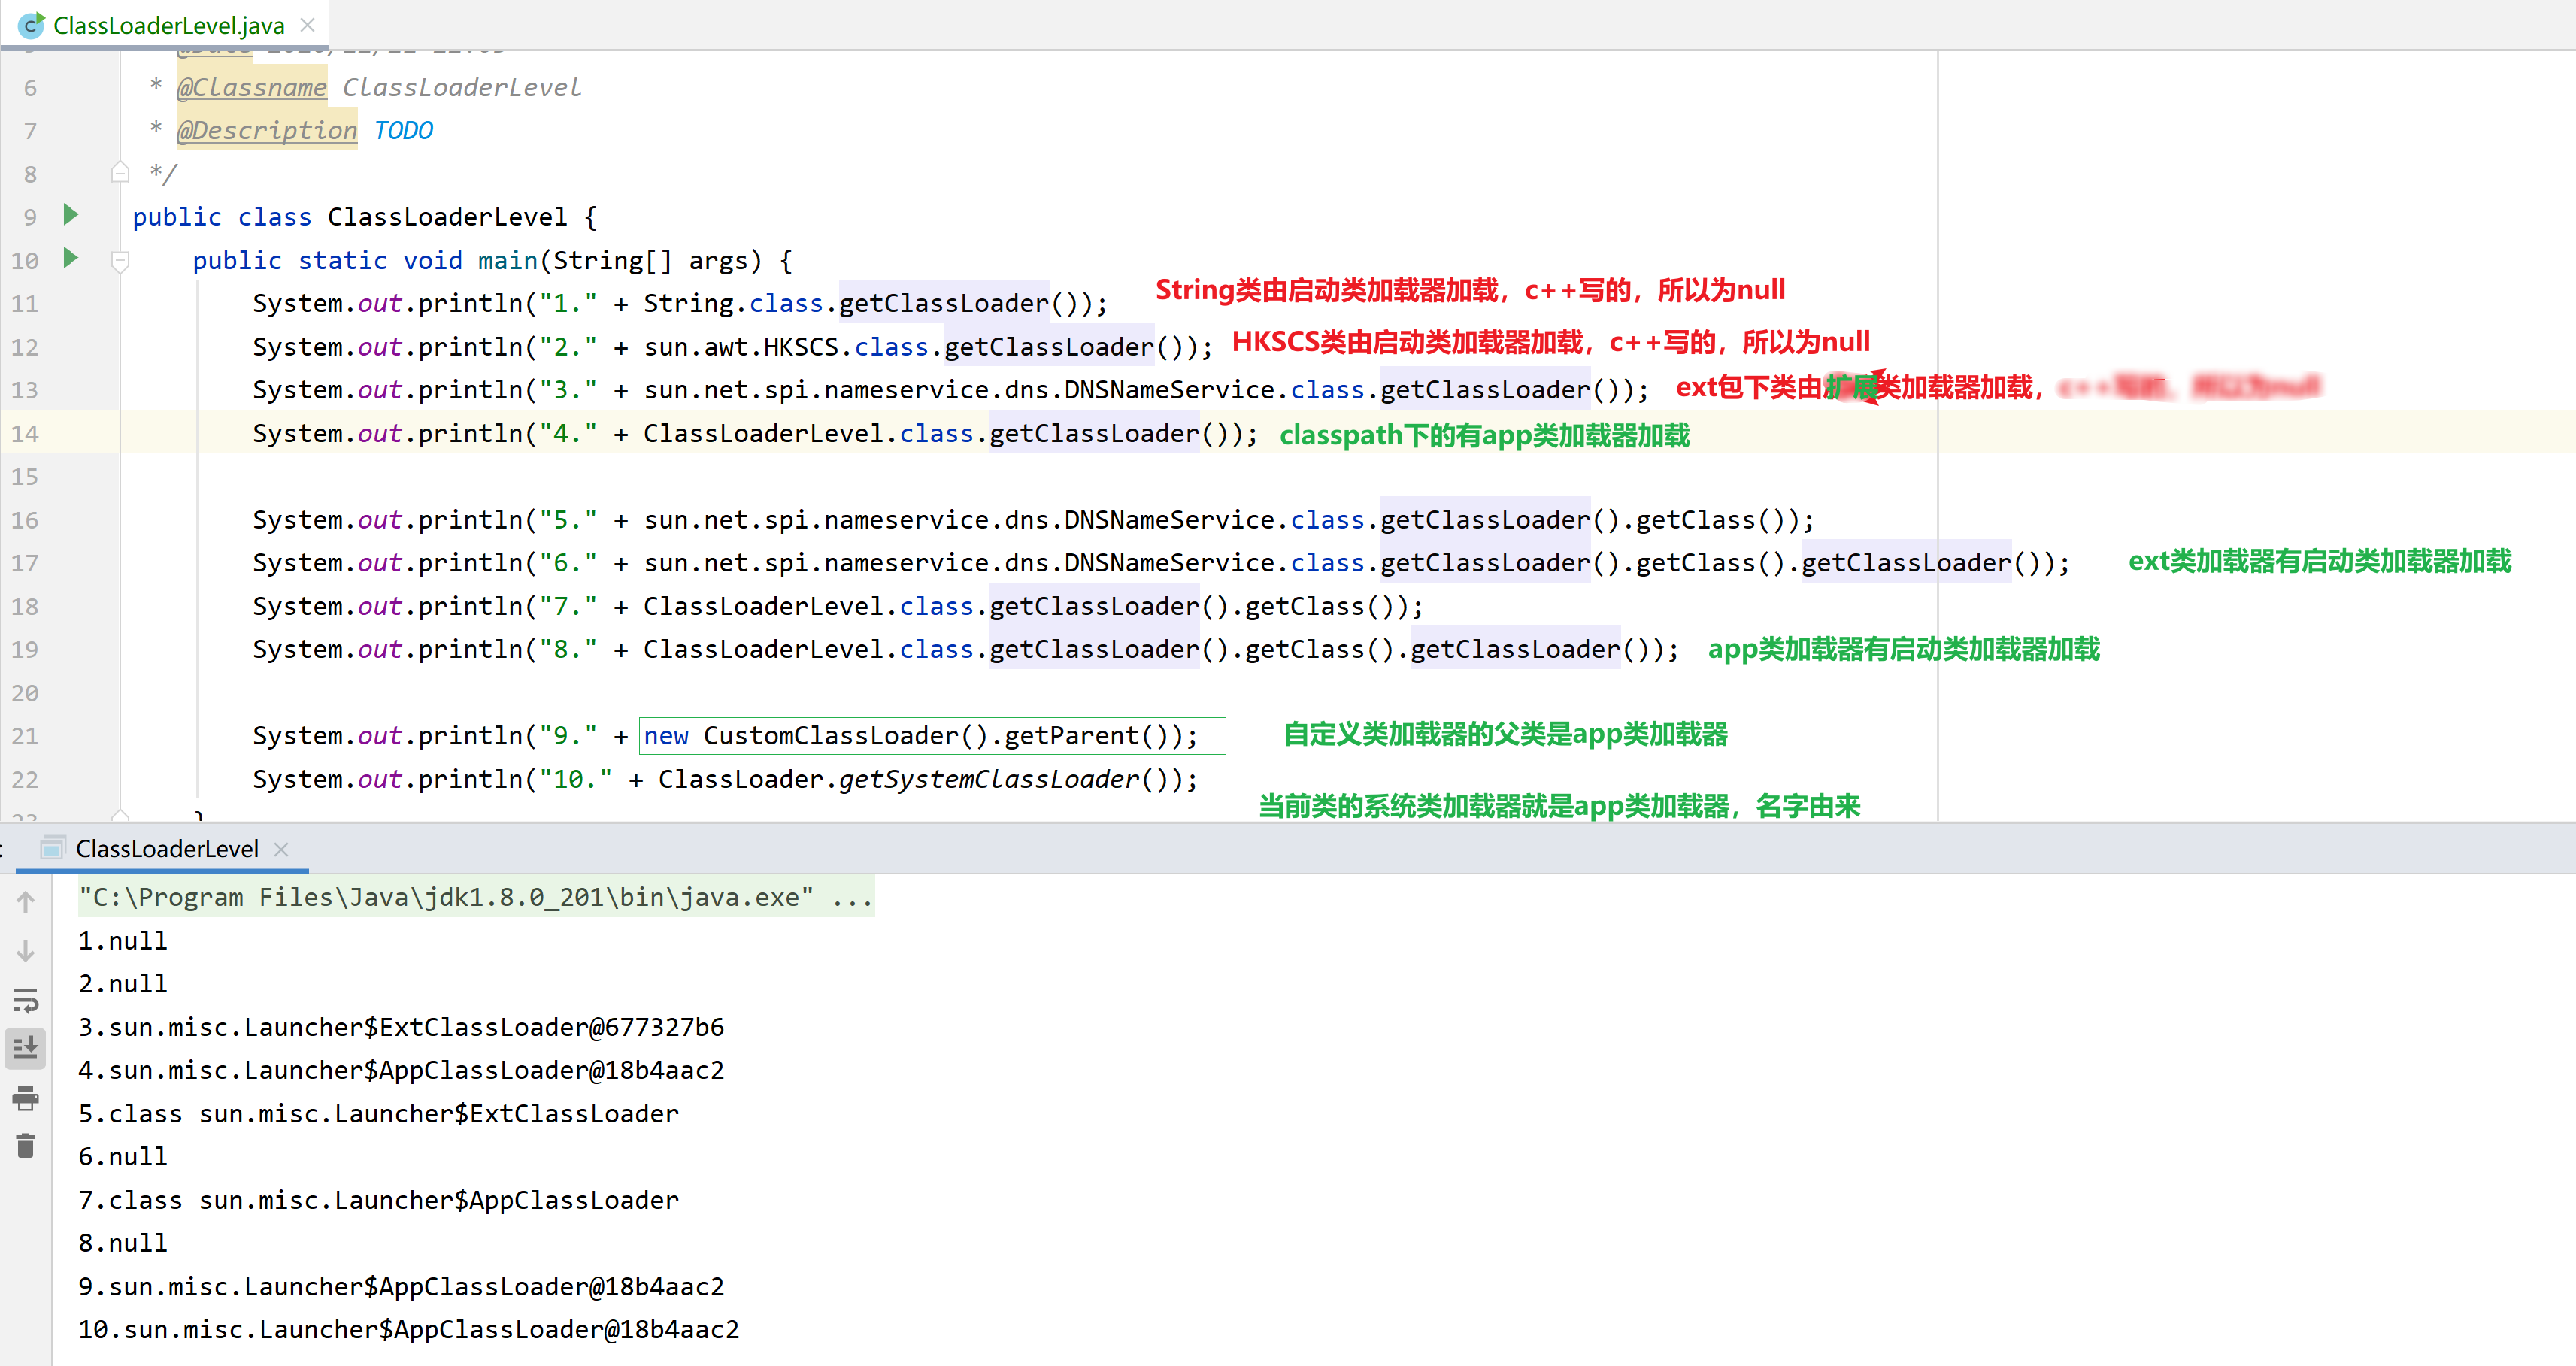Select the ClassLoaderLevel run console tab
The image size is (2576, 1366).
167,849
